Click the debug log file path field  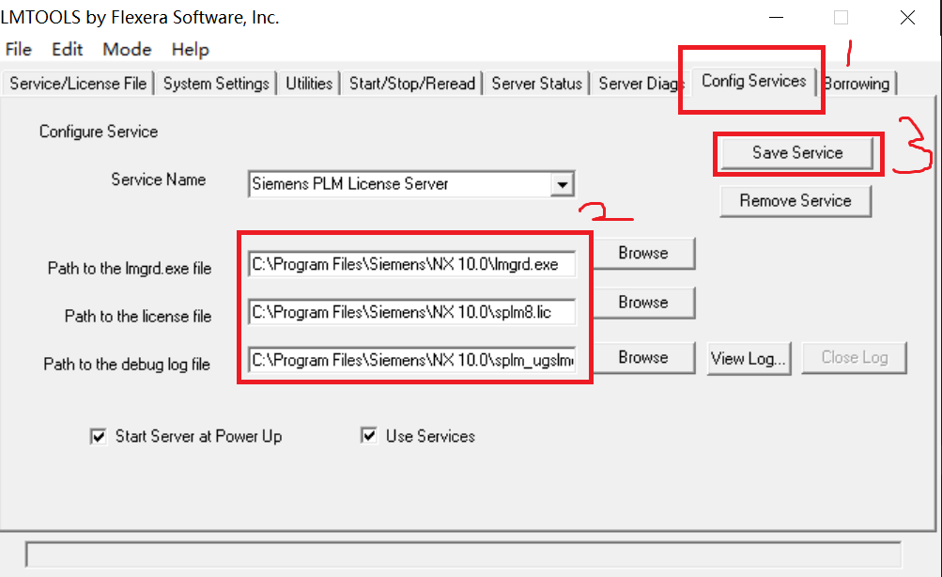click(x=411, y=360)
